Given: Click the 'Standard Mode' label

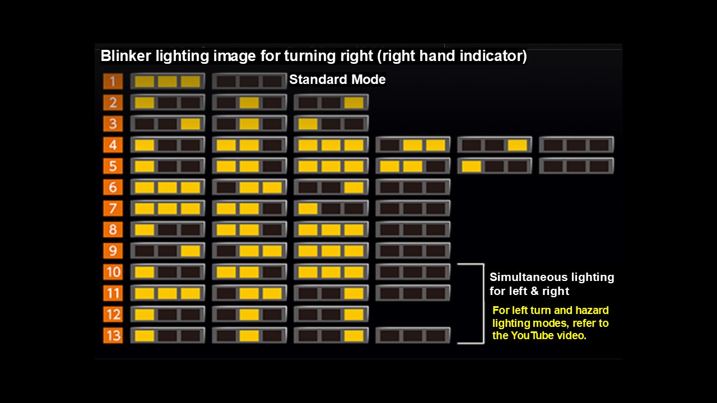Looking at the screenshot, I should coord(337,79).
